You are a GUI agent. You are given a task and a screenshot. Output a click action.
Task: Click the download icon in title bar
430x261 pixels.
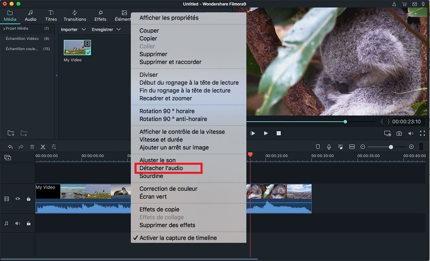click(424, 4)
